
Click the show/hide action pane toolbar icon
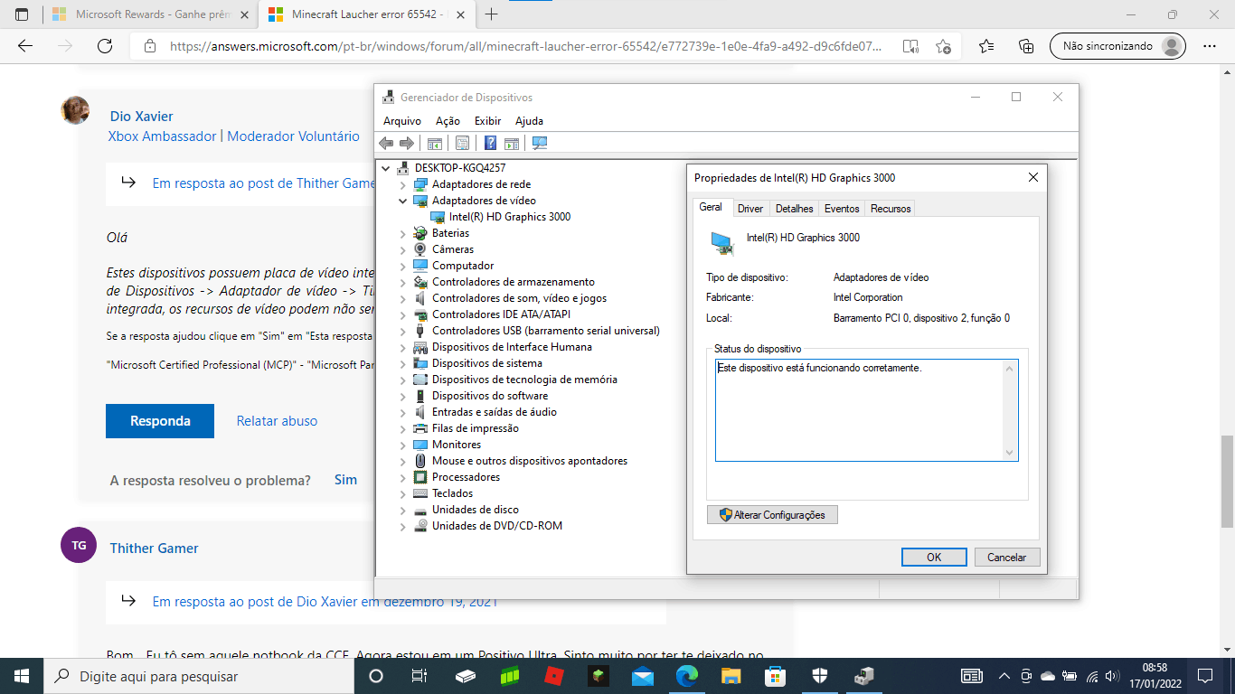[512, 143]
